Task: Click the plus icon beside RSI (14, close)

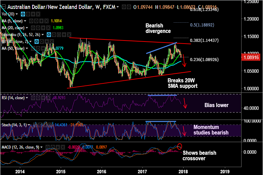Action: click(43, 98)
